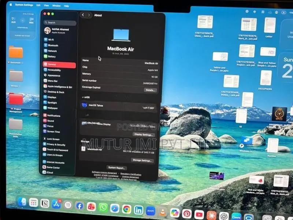The image size is (293, 220).
Task: Open the Help menu
Action: pyautogui.click(x=66, y=6)
